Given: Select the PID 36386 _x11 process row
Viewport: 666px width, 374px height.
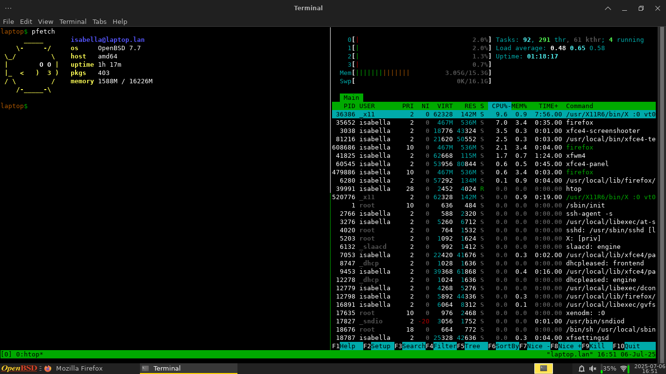Looking at the screenshot, I should [x=494, y=114].
